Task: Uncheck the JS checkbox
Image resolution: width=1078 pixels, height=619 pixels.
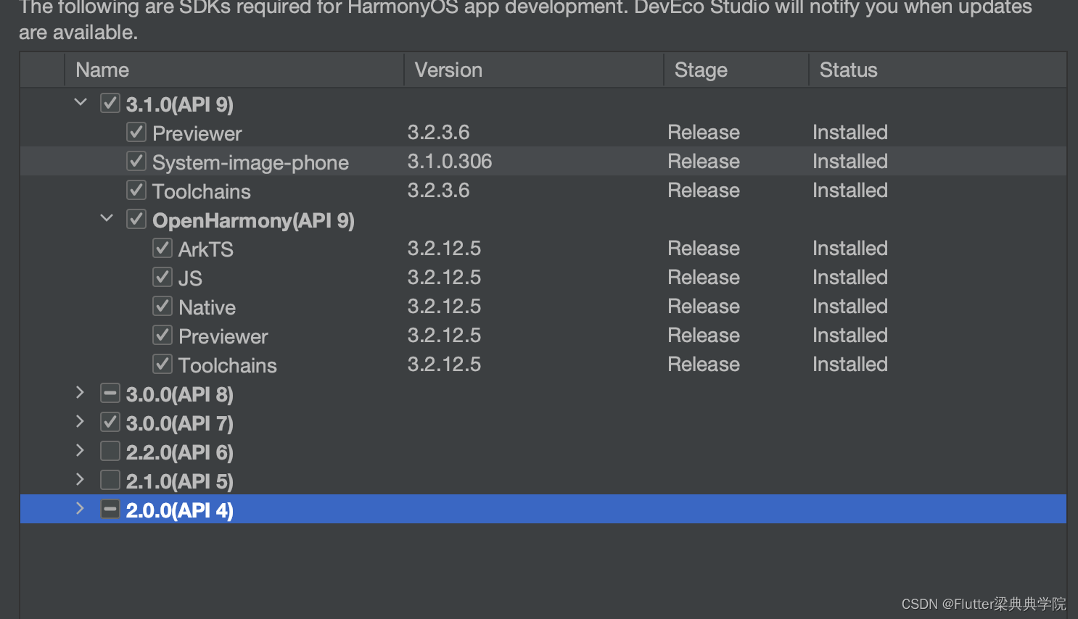Action: pos(162,277)
